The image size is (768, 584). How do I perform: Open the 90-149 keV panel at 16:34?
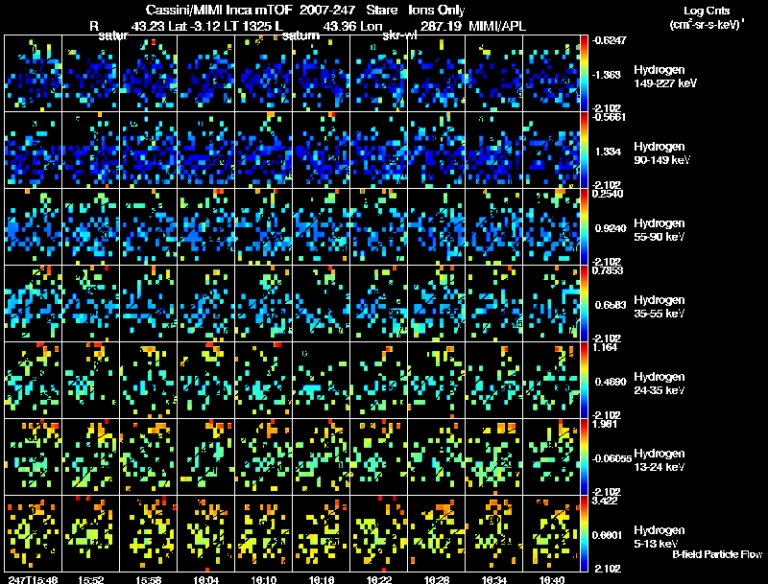493,151
